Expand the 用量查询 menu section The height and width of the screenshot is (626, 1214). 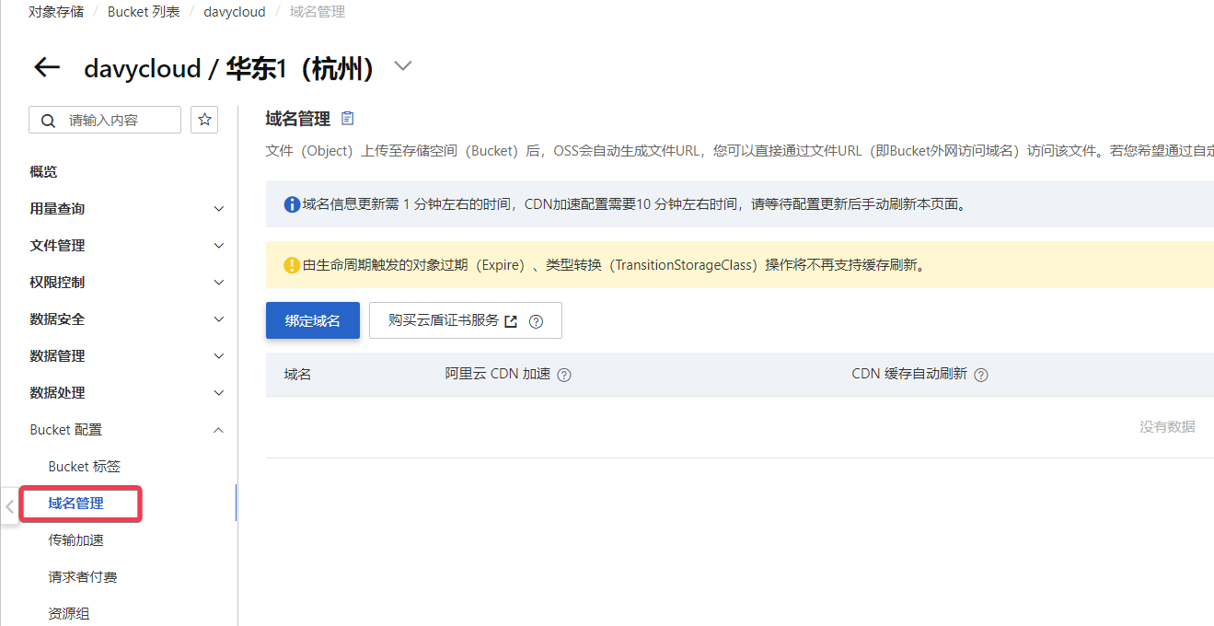pos(219,209)
